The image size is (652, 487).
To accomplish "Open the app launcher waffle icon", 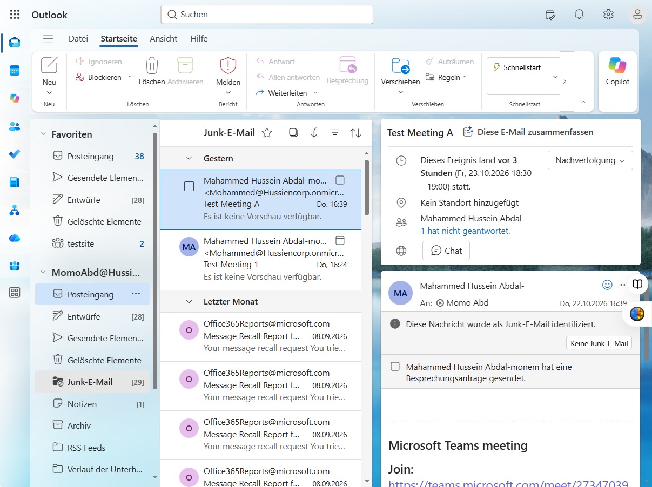I will [x=15, y=15].
